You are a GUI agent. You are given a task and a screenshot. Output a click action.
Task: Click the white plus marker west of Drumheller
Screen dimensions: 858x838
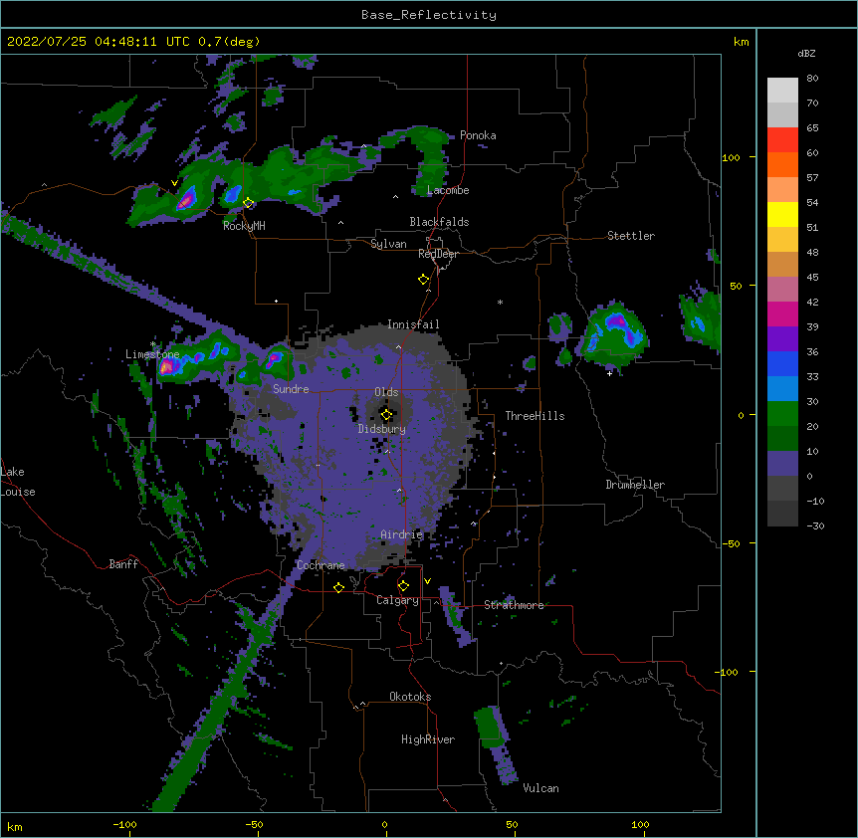tap(609, 373)
